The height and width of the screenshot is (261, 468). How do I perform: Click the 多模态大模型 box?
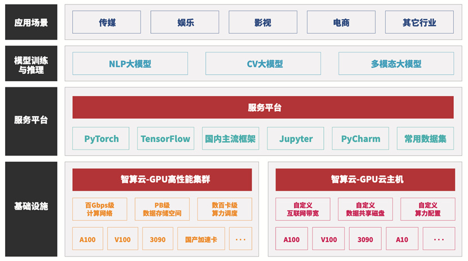(x=396, y=64)
